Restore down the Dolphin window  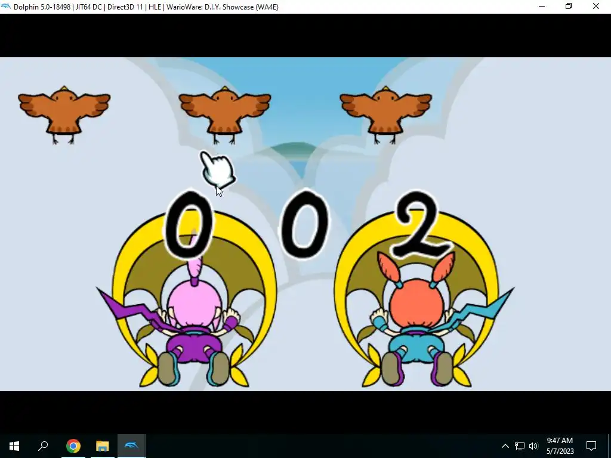(x=569, y=7)
